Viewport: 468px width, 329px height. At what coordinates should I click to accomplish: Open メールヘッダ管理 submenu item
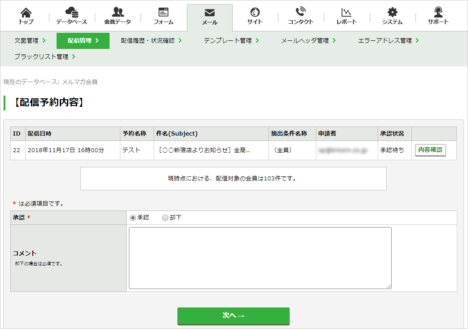308,40
